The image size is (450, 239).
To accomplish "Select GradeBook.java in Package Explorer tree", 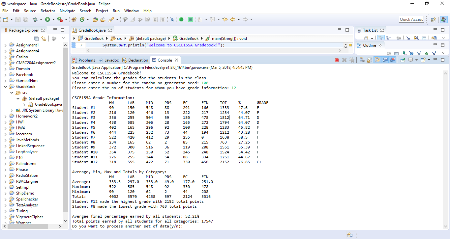I will (x=45, y=104).
